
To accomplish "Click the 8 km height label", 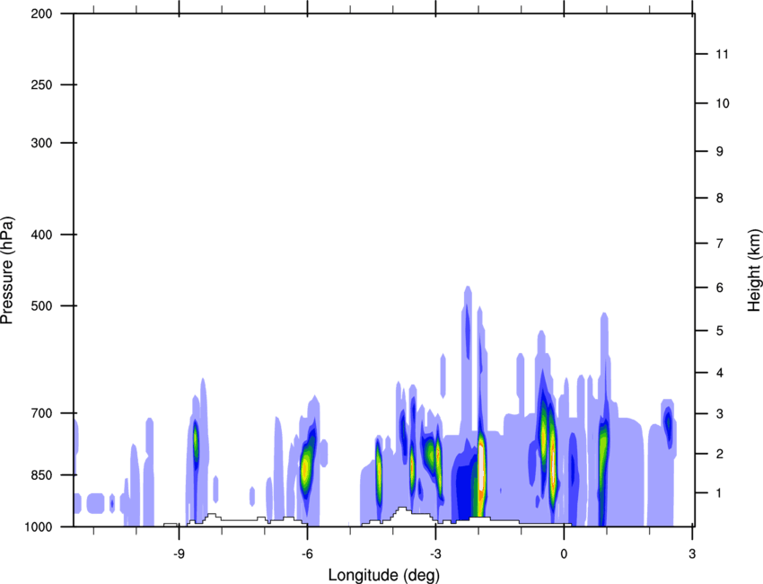I will click(x=720, y=199).
